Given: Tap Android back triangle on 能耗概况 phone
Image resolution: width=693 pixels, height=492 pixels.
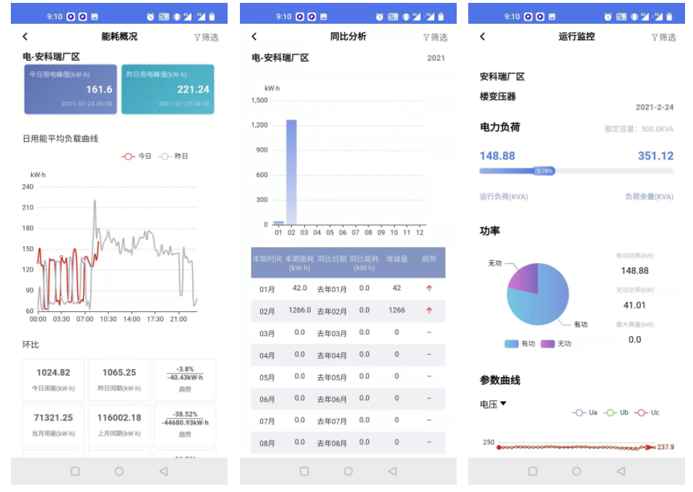Looking at the screenshot, I should (163, 471).
